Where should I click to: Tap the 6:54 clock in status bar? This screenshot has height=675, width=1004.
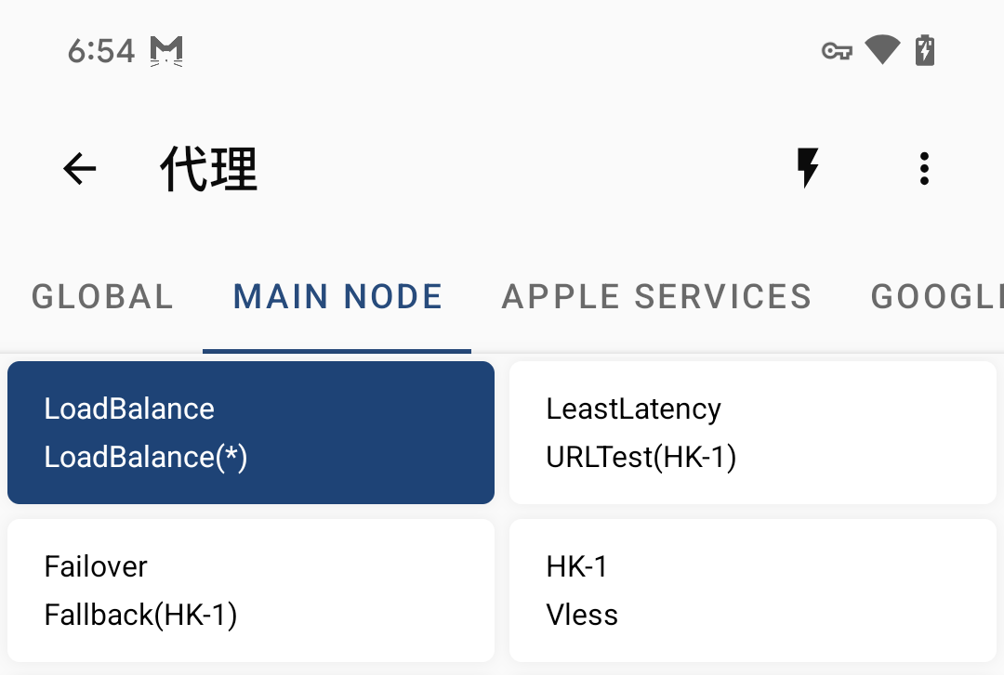coord(101,51)
